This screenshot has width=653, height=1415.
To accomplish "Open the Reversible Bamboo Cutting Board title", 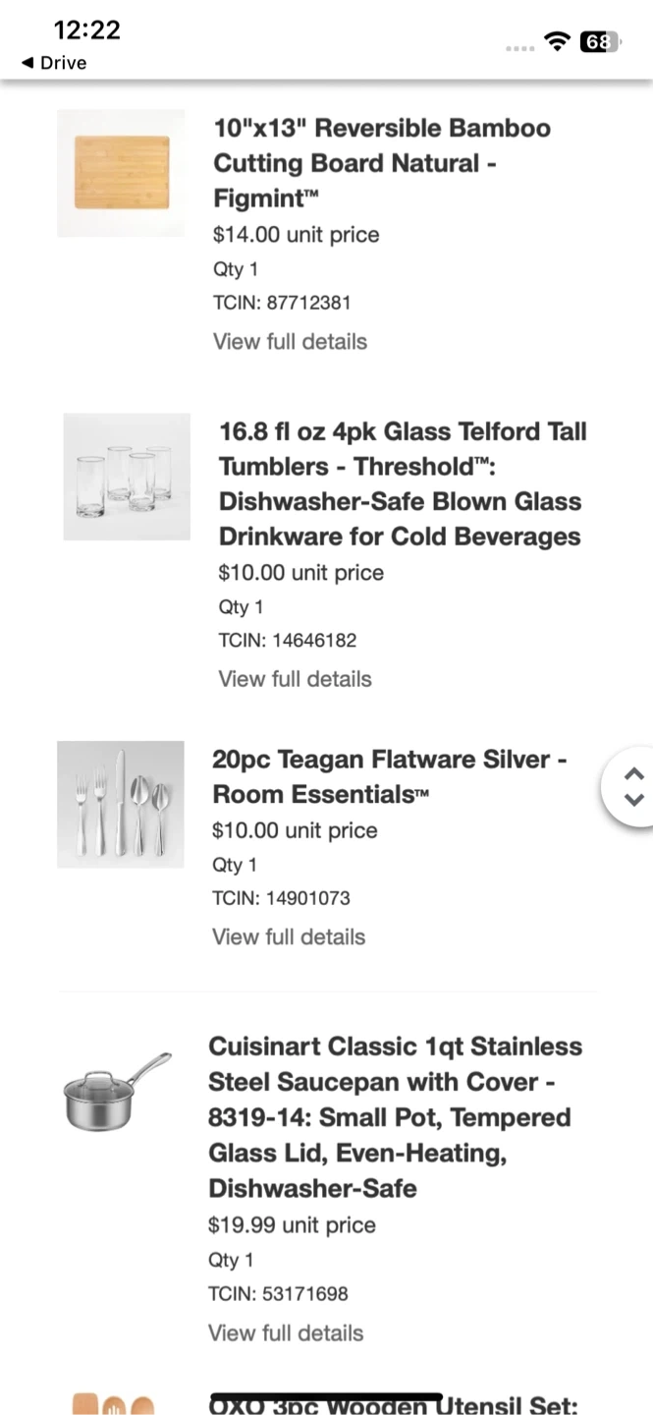I will (x=382, y=163).
